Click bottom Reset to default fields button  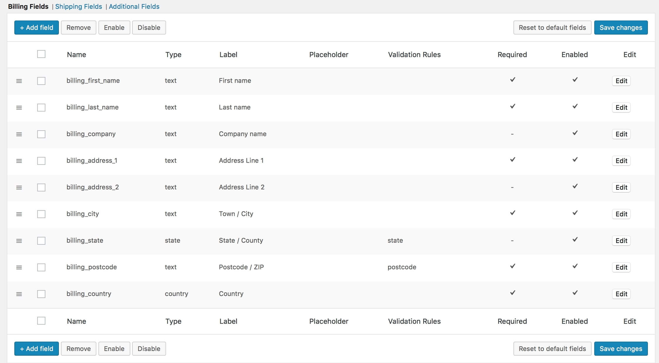coord(552,349)
